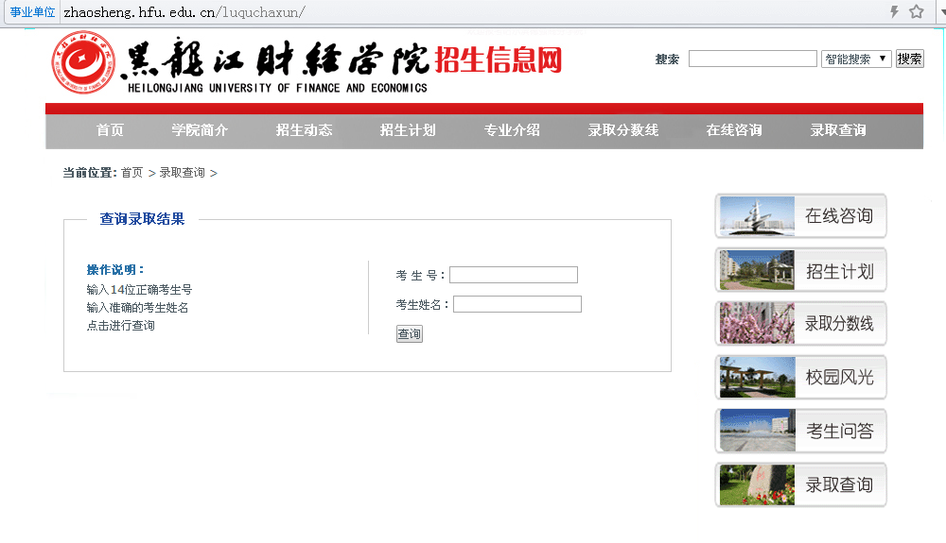Screen dimensions: 946x543
Task: Focus the 考生号 input field
Action: click(x=514, y=275)
